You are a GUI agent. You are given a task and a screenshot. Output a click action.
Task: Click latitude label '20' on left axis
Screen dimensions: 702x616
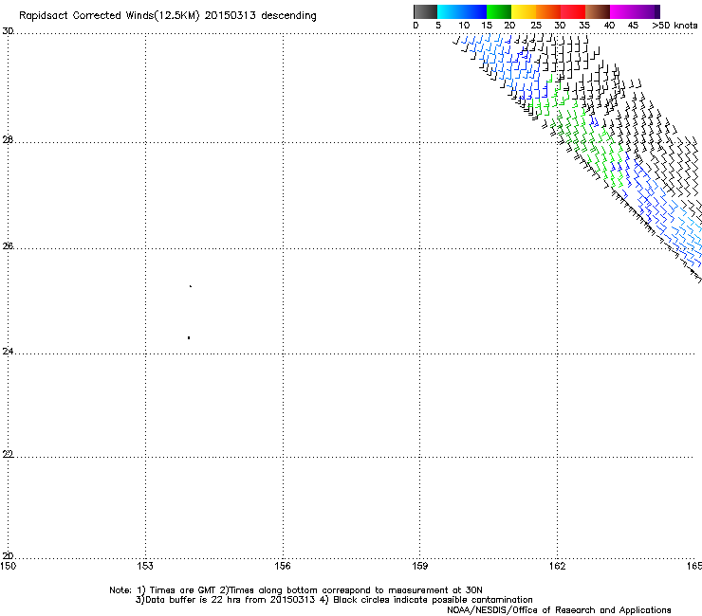8,556
